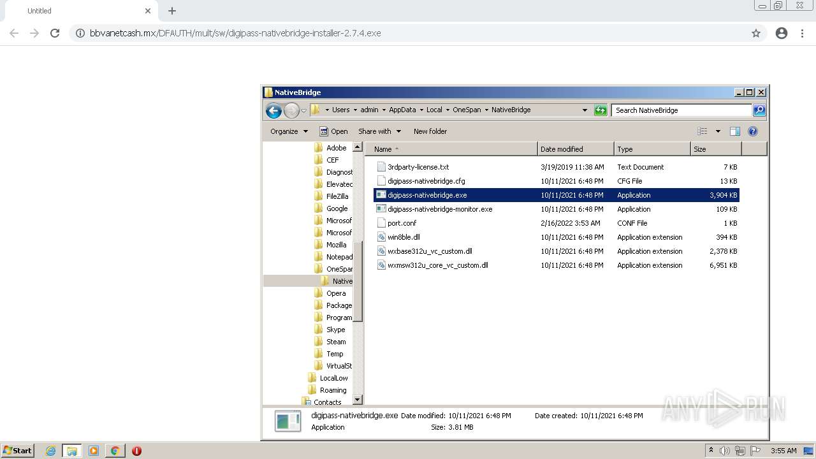The height and width of the screenshot is (459, 816).
Task: Sort by Size column header
Action: 716,149
